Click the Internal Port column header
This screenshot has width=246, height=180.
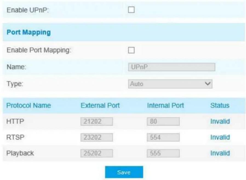click(165, 105)
